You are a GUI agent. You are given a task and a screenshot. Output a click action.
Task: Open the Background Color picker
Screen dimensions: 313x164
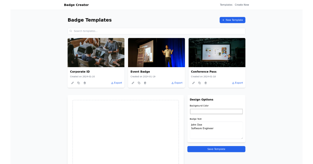[x=216, y=111]
